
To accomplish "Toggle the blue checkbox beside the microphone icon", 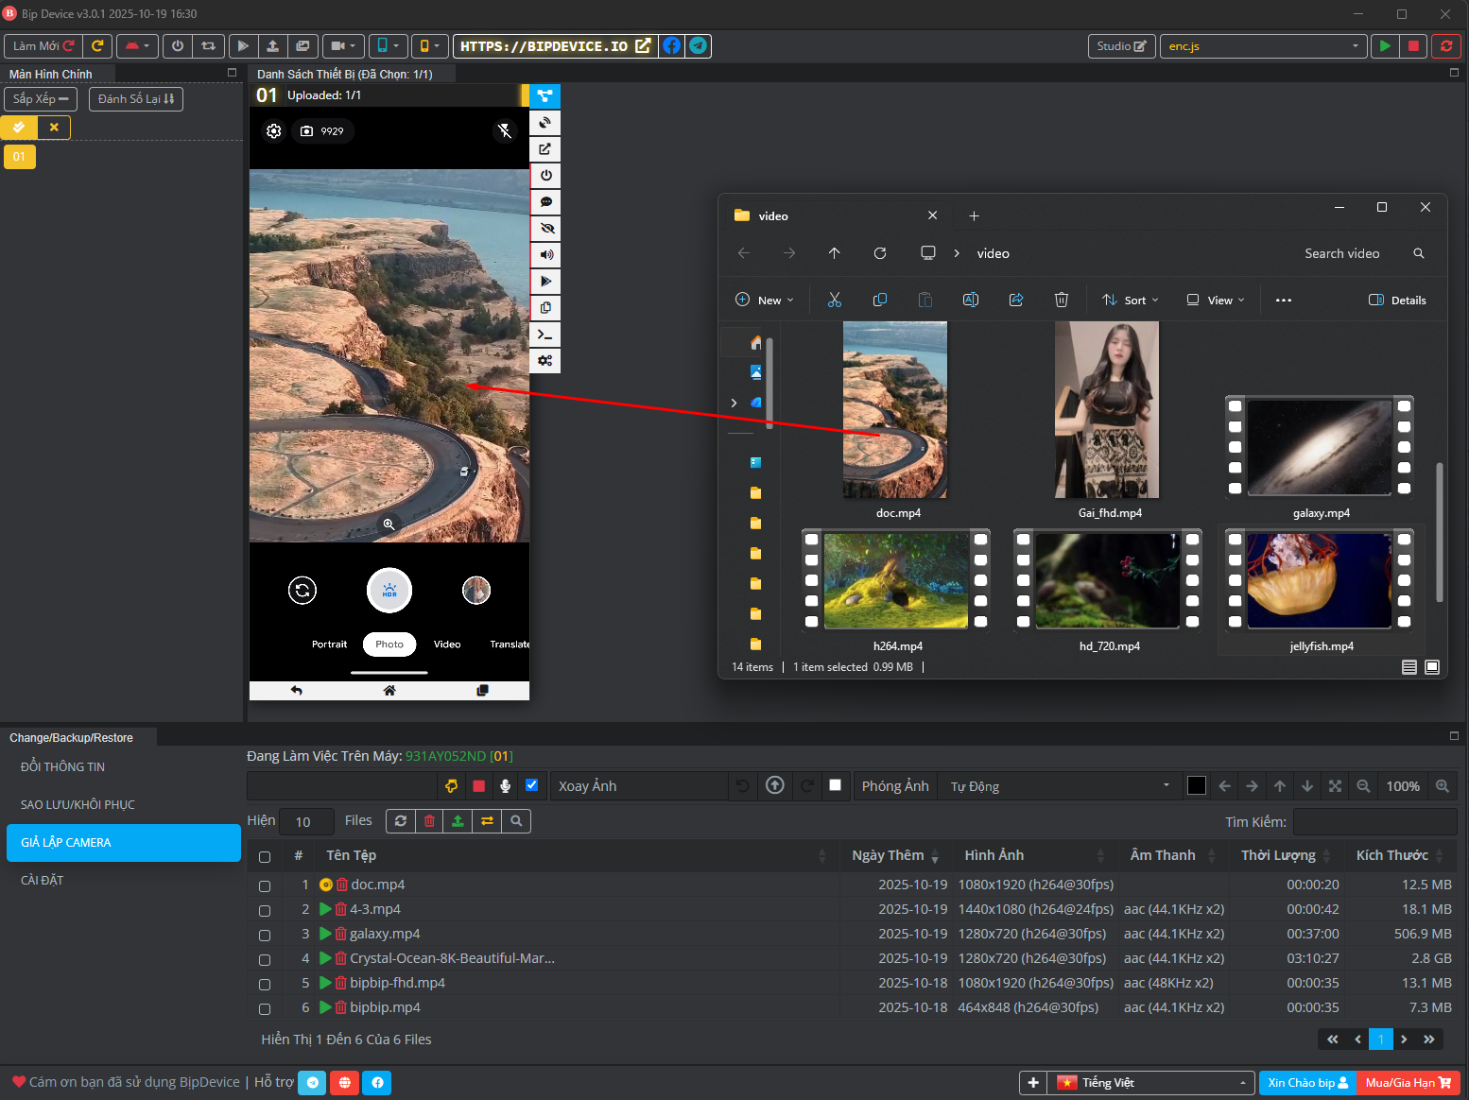I will (x=531, y=785).
